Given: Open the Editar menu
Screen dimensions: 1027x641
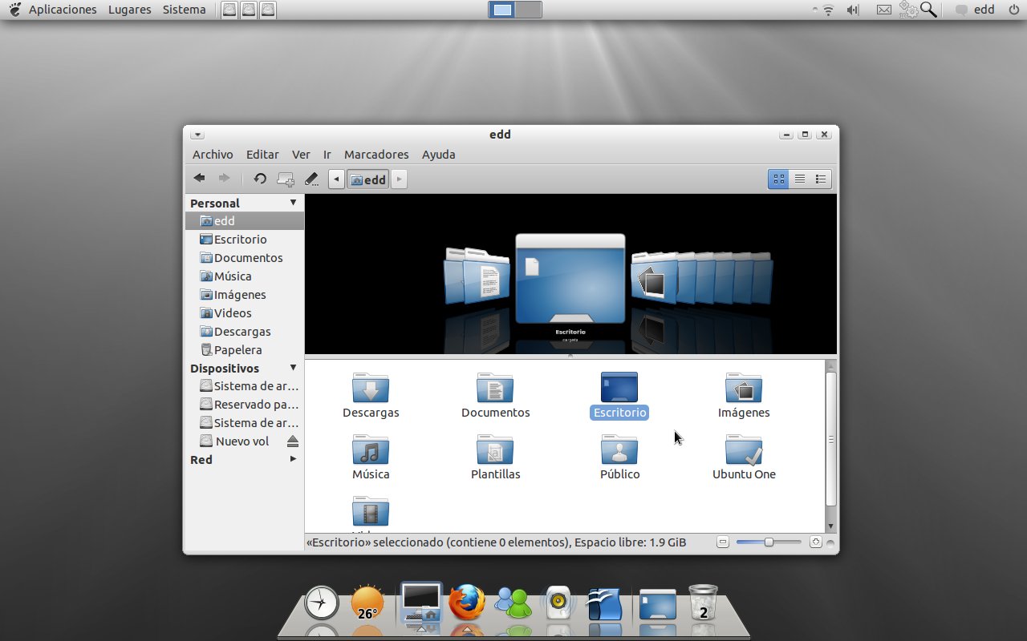Looking at the screenshot, I should click(262, 155).
